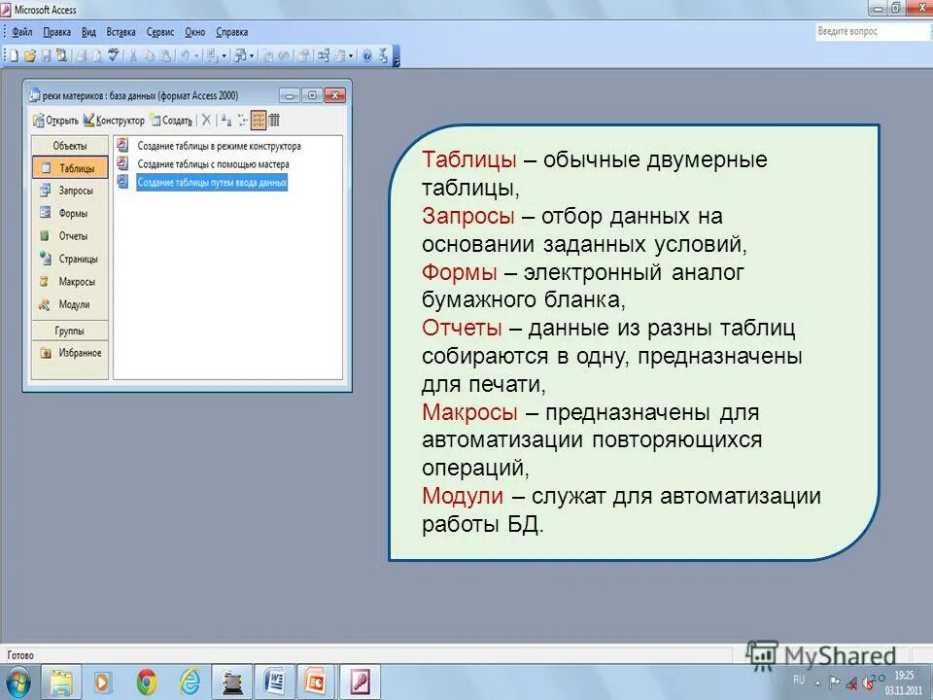Viewport: 933px width, 700px height.
Task: Open the Вид menu
Action: (x=88, y=32)
